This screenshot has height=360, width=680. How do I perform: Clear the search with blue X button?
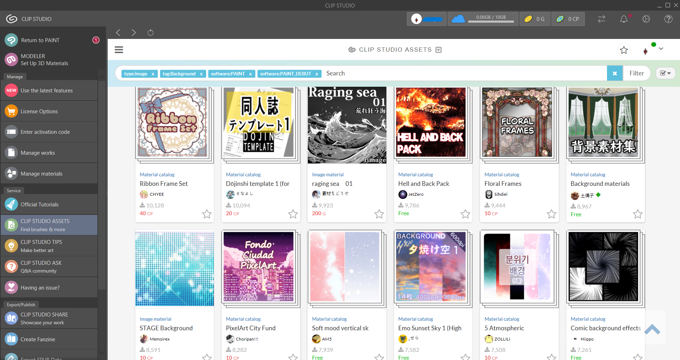(615, 73)
